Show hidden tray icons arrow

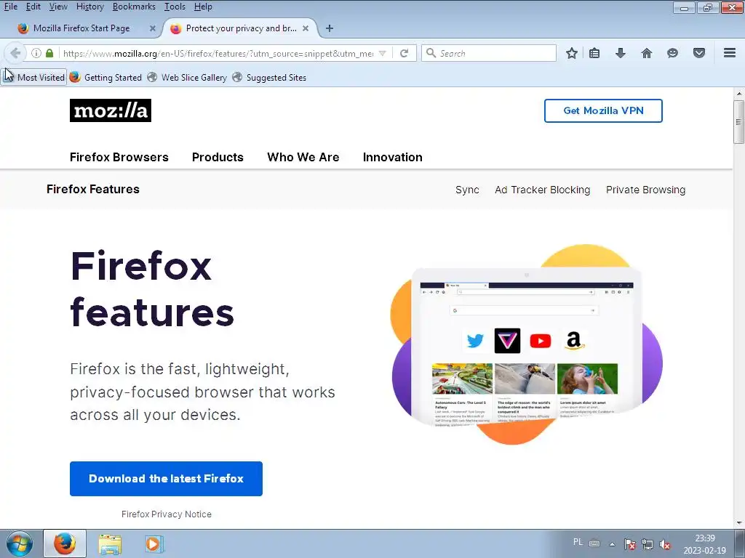pyautogui.click(x=613, y=544)
